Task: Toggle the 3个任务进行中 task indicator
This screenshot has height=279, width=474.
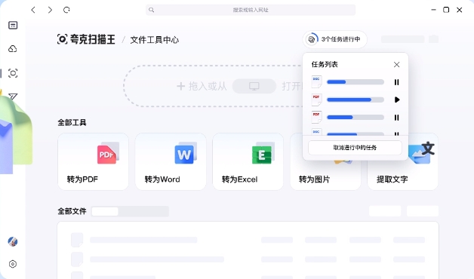Action: (334, 39)
